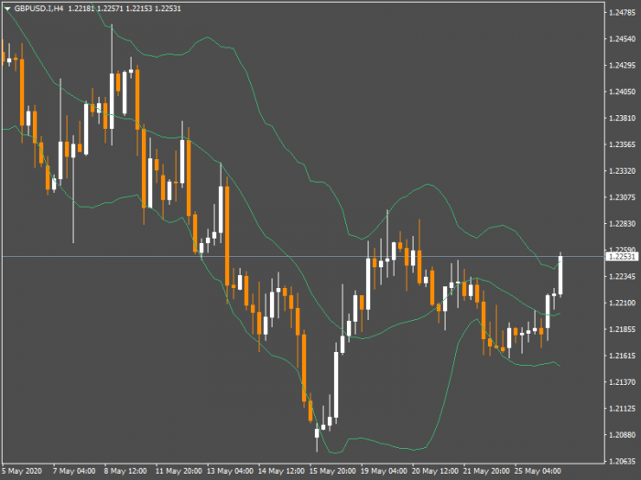641x480 pixels.
Task: Click price level 1.23810 on axis
Action: (x=622, y=118)
